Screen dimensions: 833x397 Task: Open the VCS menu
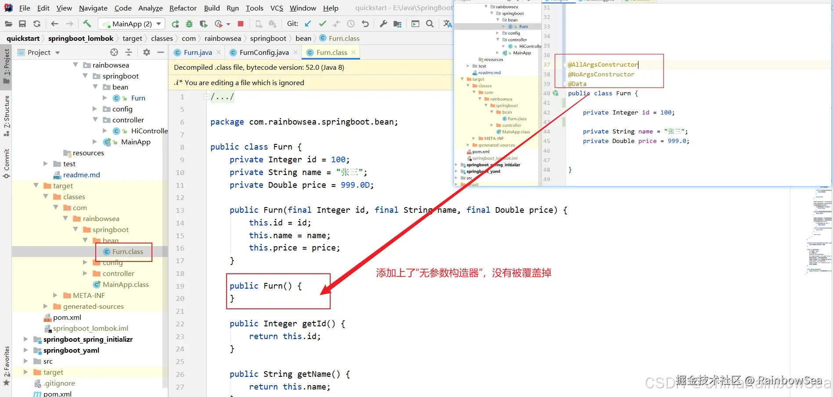click(x=277, y=8)
